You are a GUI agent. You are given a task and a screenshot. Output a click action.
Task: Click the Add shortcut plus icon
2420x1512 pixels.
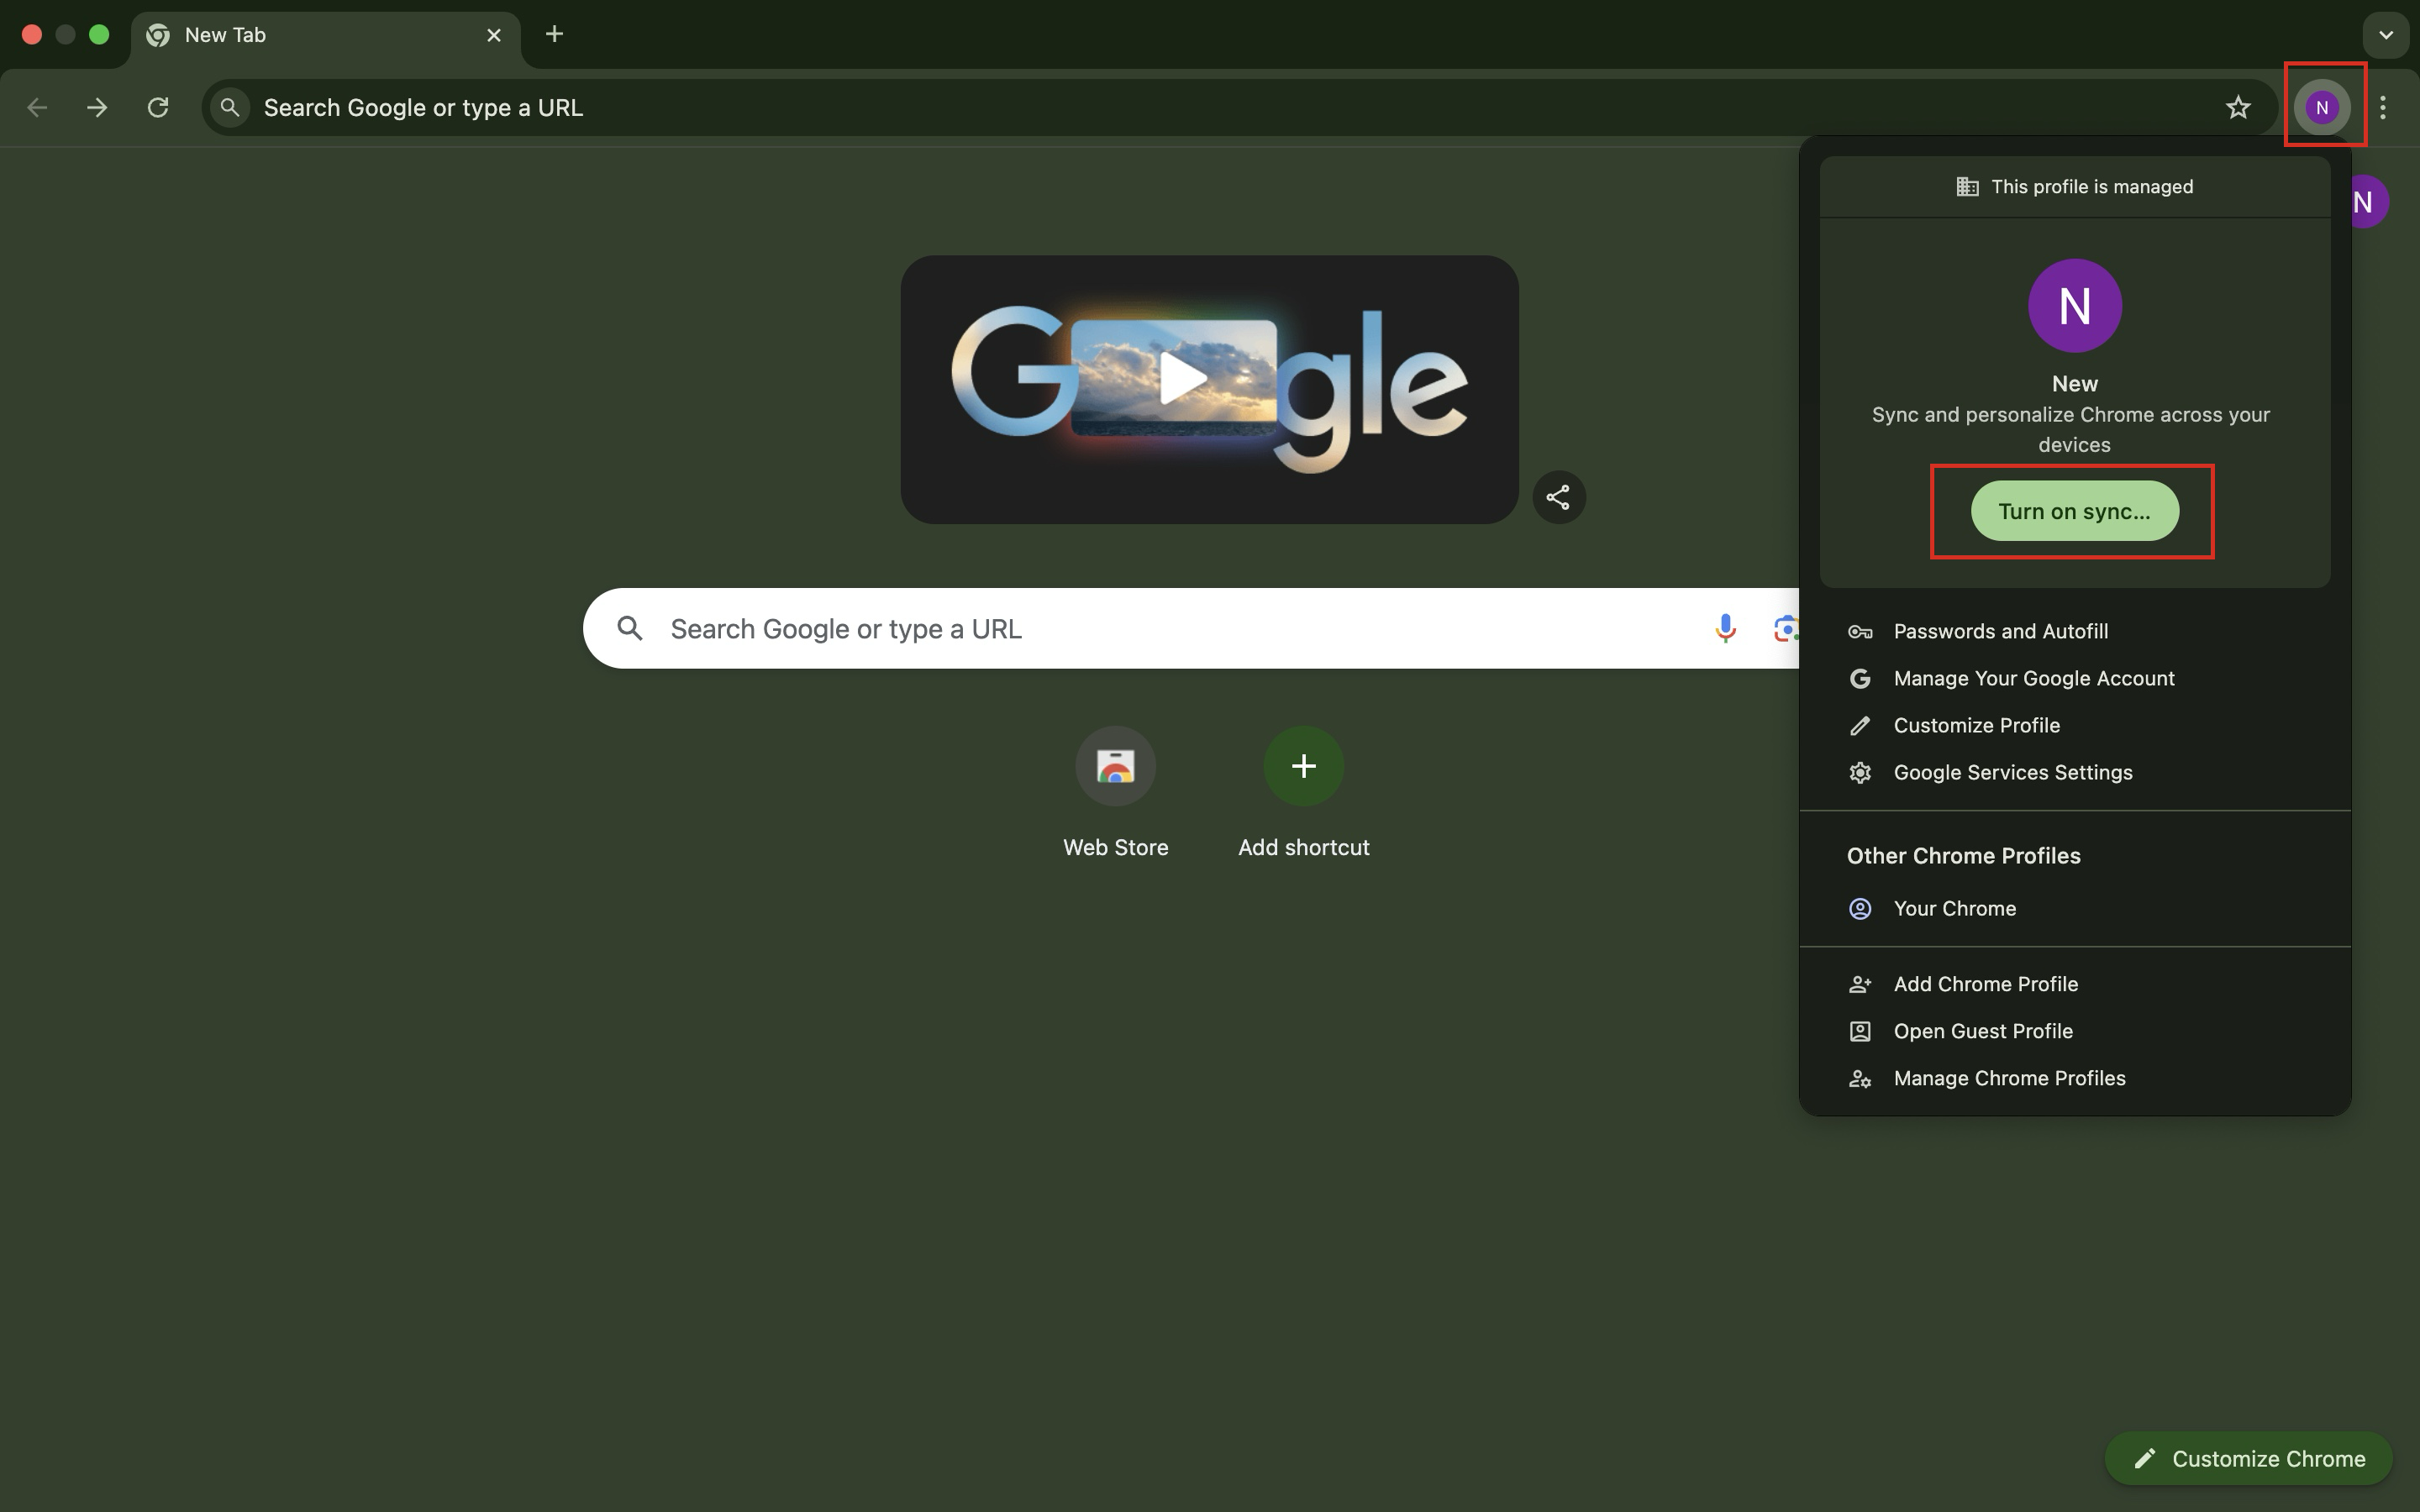point(1303,767)
